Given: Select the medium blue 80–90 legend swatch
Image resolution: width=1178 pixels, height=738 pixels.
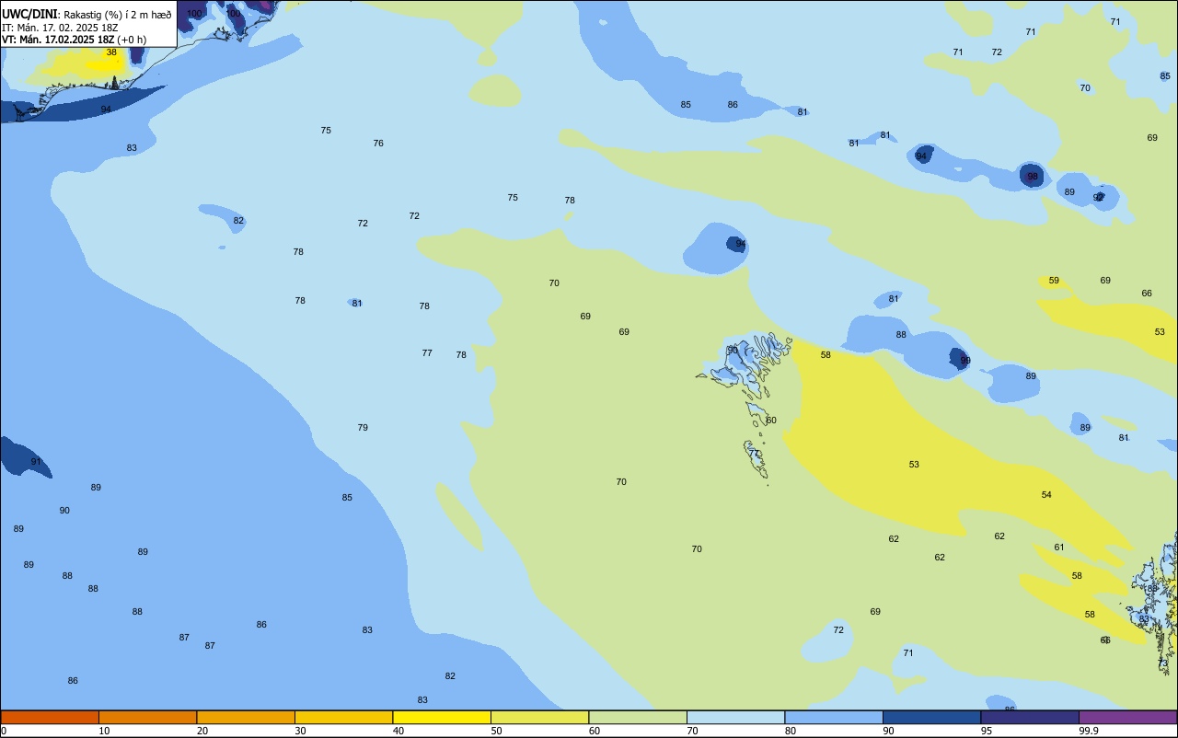Looking at the screenshot, I should 834,717.
